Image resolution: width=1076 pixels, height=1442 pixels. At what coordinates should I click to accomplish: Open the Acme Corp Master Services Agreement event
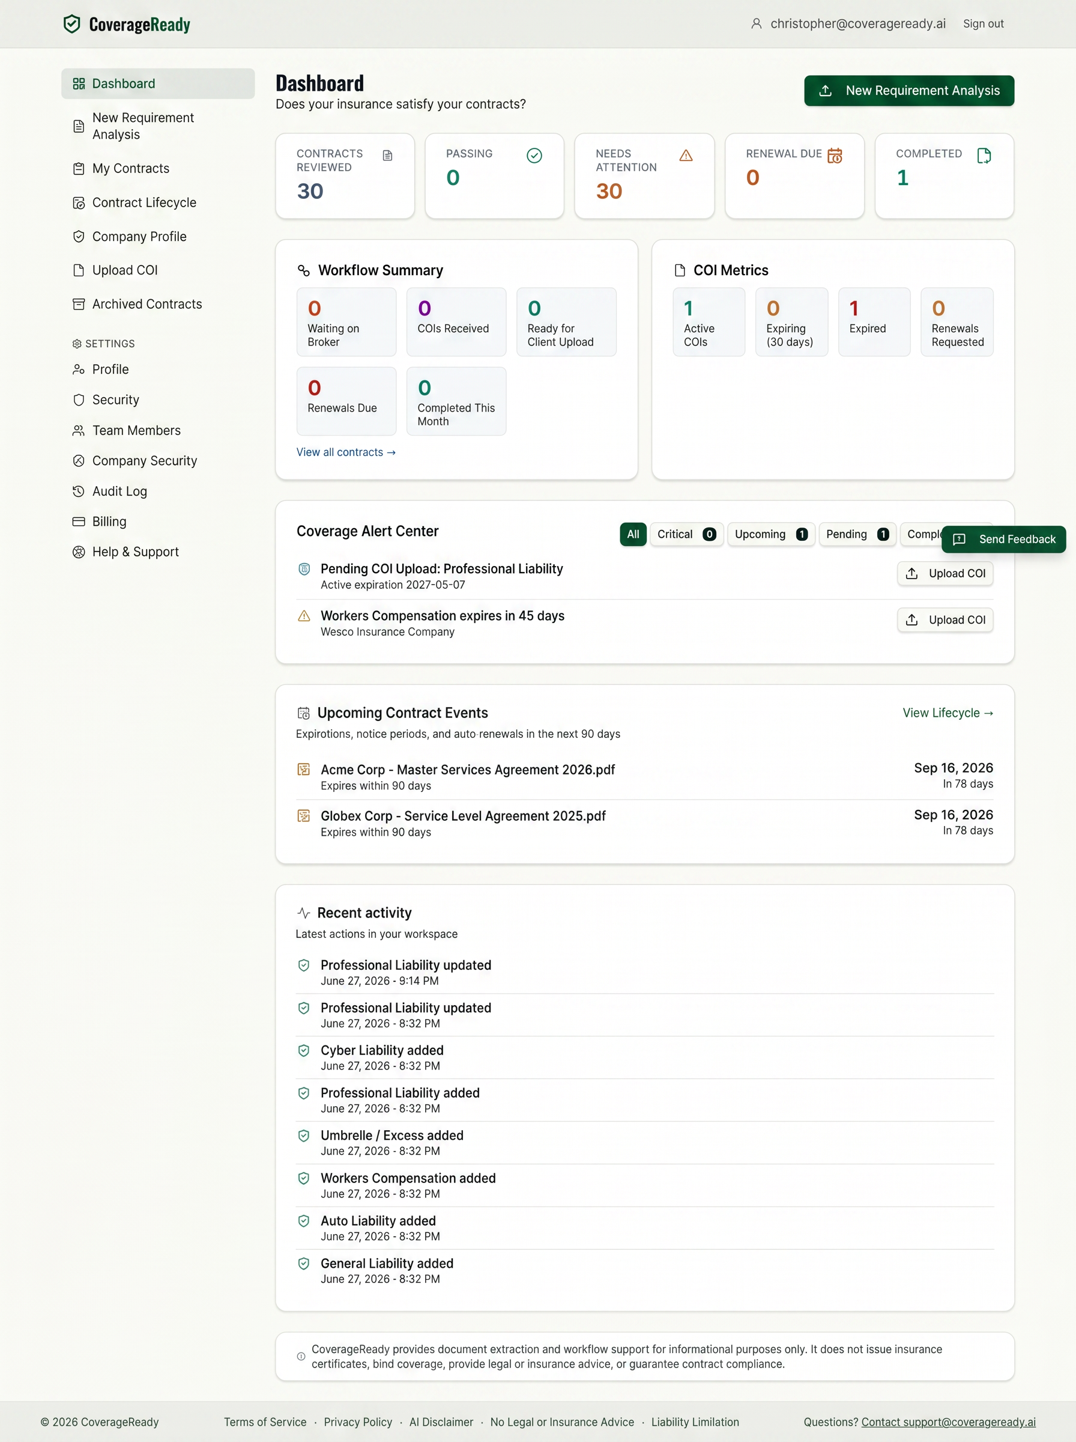pos(645,777)
